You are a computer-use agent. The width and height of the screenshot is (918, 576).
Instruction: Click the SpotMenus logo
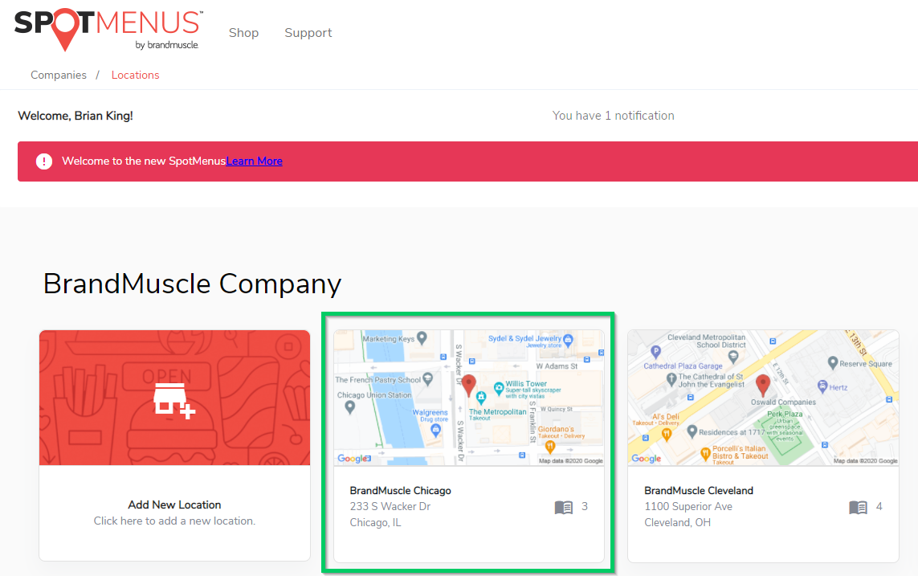[x=108, y=29]
